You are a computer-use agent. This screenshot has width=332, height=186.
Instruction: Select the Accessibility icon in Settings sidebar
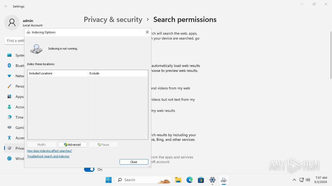pos(9,138)
